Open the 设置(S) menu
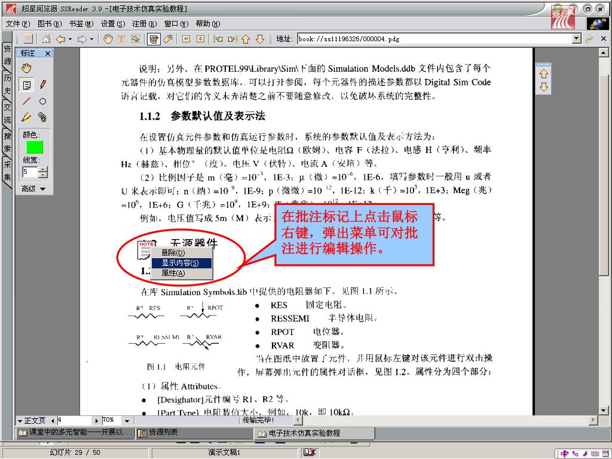The image size is (612, 459). click(113, 24)
